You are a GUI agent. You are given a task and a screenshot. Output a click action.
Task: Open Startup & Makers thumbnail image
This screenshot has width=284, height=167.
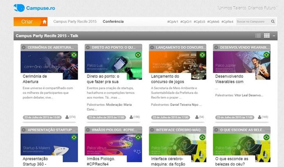coord(49,145)
